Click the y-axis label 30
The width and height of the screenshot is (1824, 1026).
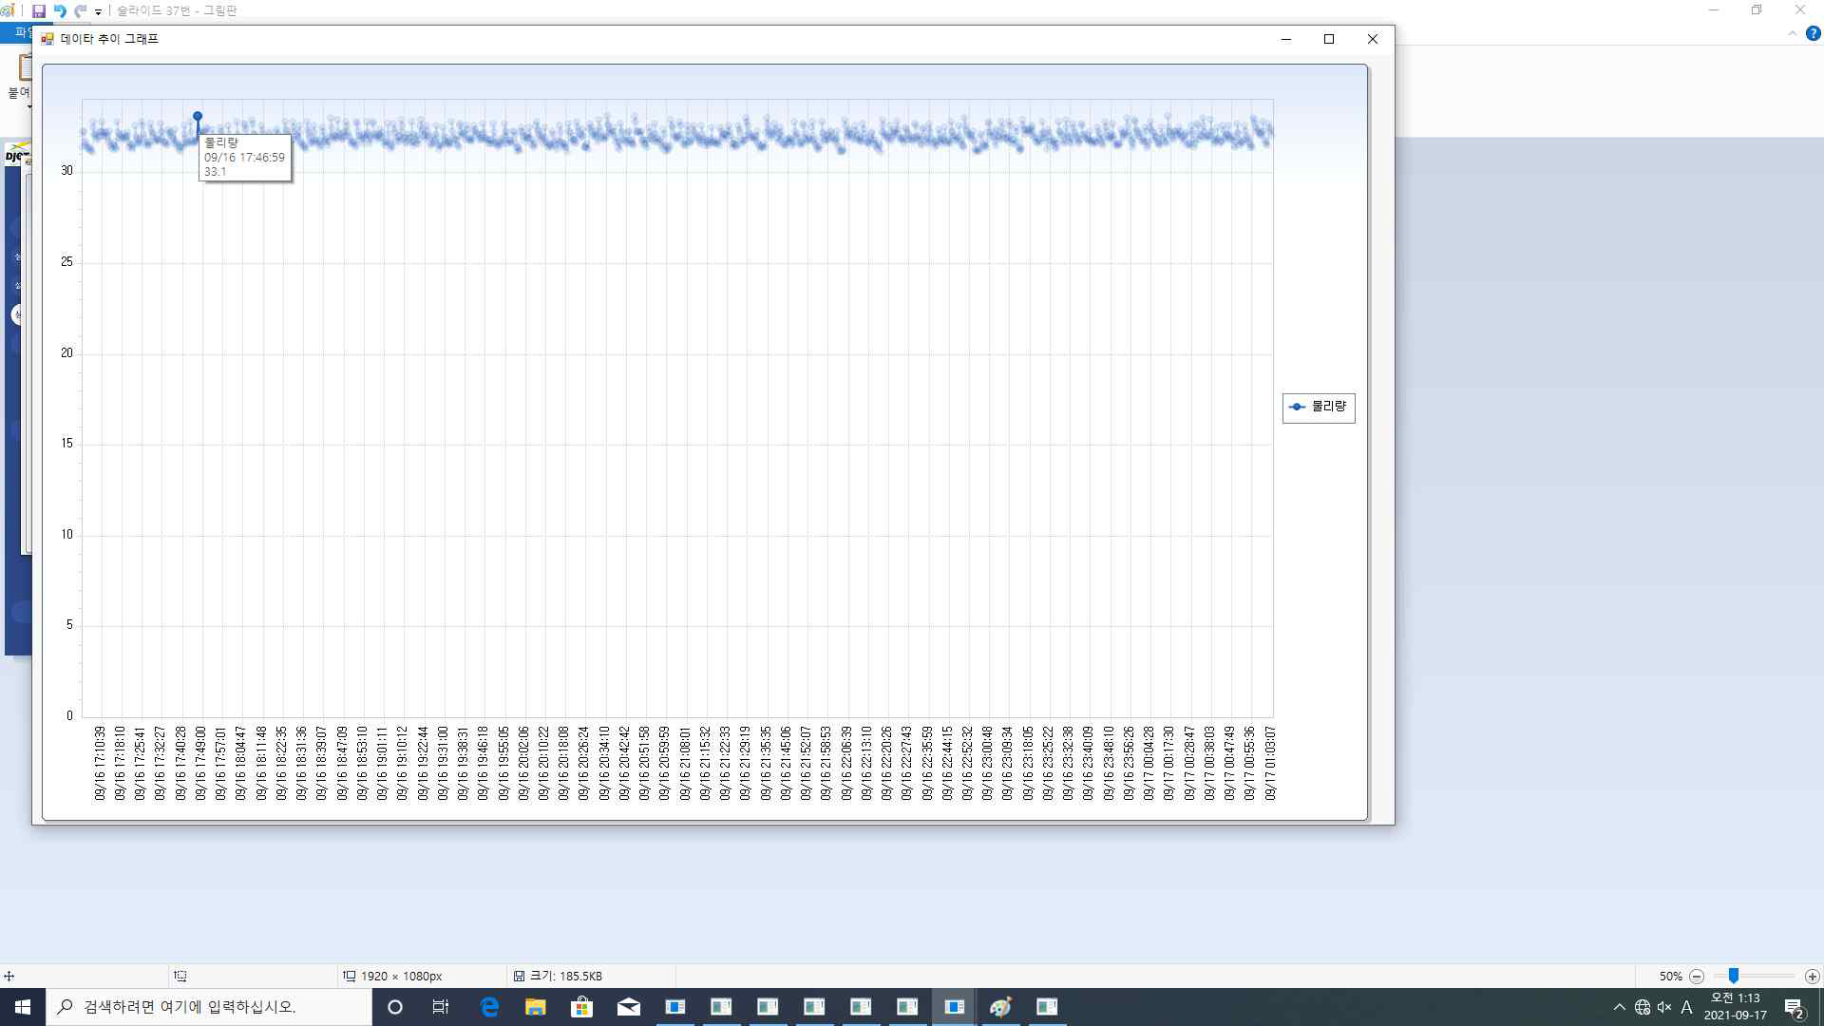click(66, 171)
